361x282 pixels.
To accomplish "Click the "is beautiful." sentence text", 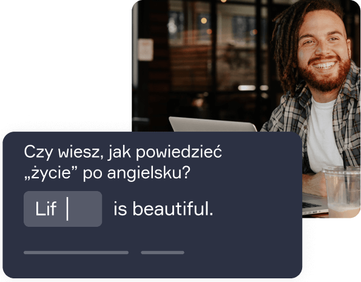I will click(x=163, y=209).
